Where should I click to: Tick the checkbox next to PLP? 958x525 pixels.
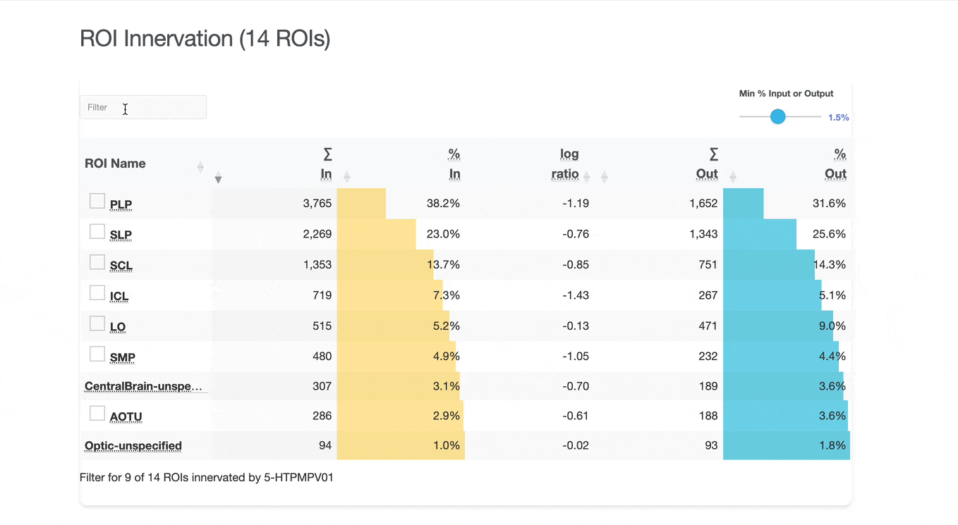(97, 202)
